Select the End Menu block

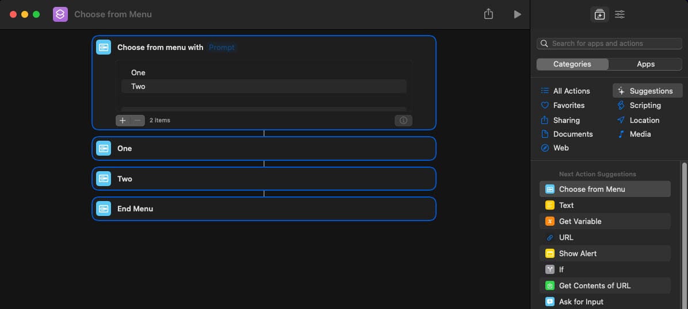click(x=263, y=208)
